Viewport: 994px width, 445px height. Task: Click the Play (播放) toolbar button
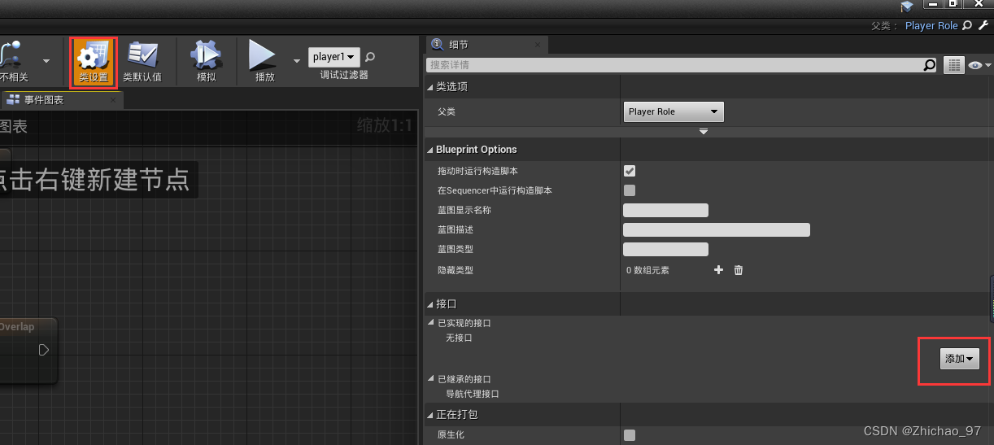(264, 62)
